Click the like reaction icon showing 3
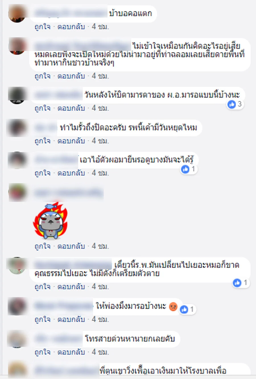Image resolution: width=256 pixels, height=379 pixels. pyautogui.click(x=232, y=104)
